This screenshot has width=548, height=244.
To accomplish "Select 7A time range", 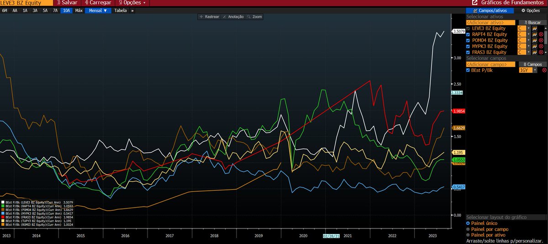I will 55,10.
